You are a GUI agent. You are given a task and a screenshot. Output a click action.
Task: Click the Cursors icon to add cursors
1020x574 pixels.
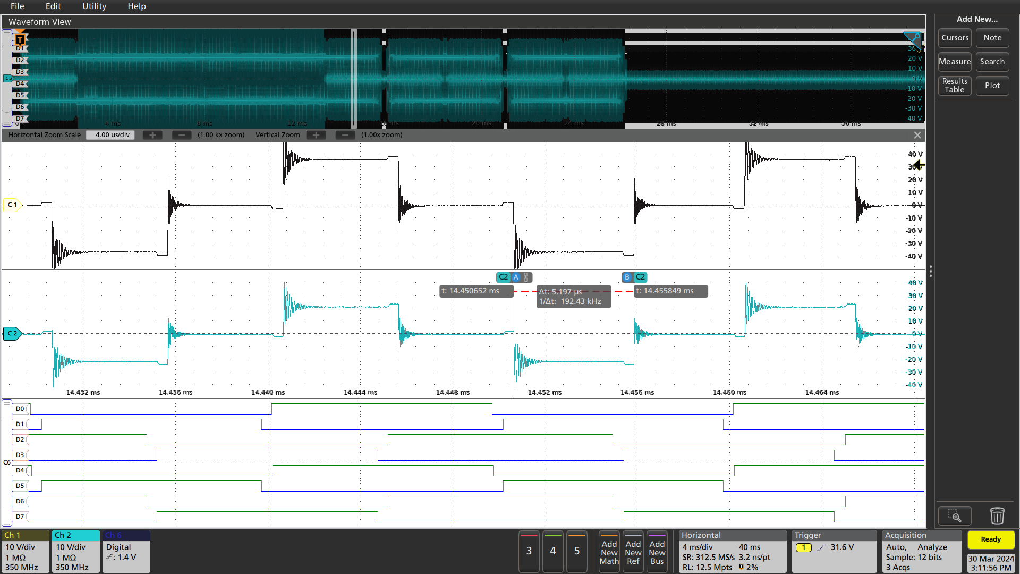(x=954, y=37)
